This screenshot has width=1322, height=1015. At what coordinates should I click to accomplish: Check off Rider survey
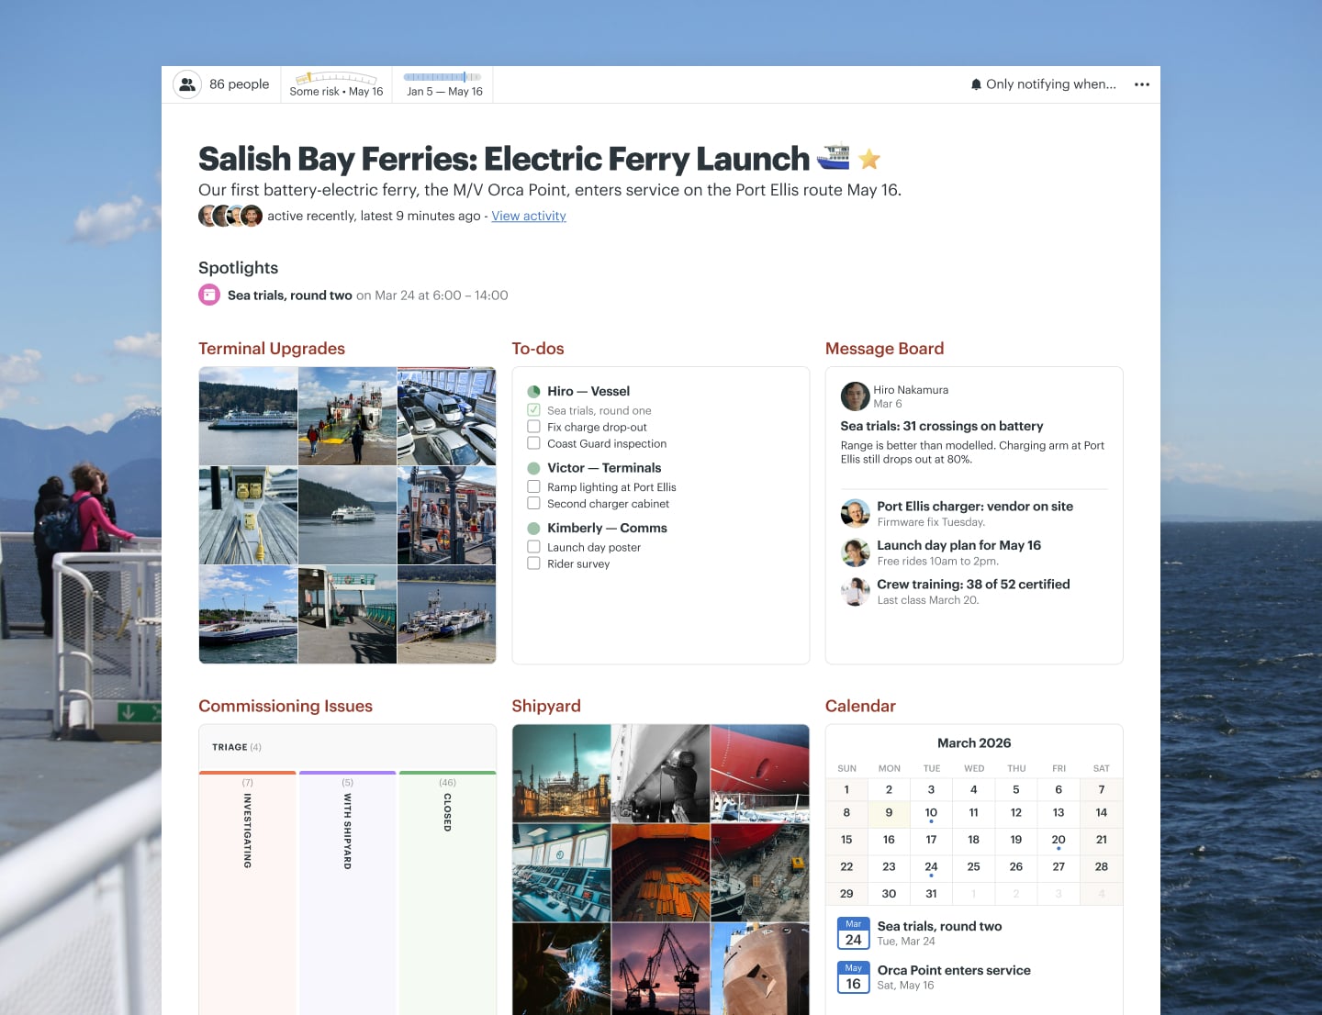[x=533, y=563]
